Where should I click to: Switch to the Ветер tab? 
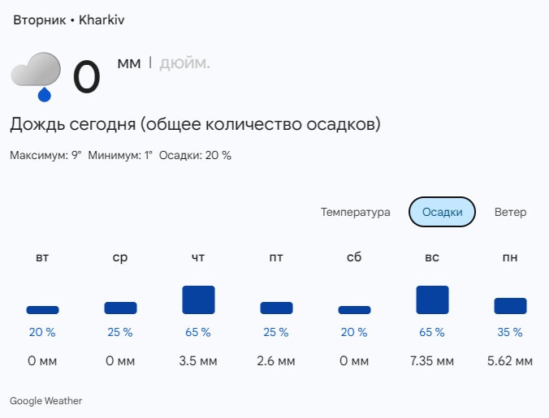point(510,212)
